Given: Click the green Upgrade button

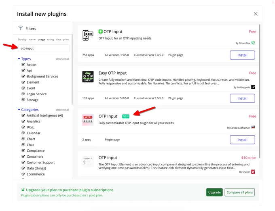Looking at the screenshot, I should [214, 192].
